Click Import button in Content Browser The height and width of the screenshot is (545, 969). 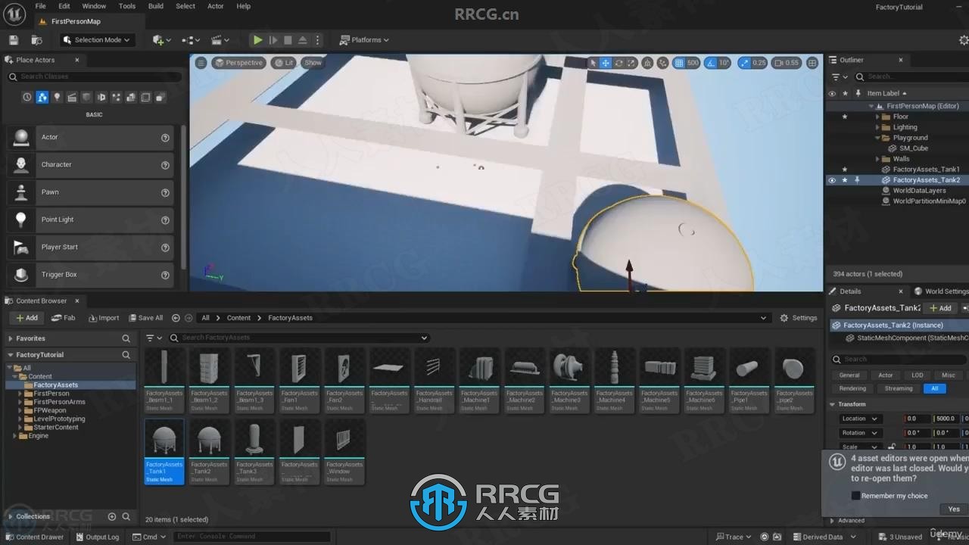tap(104, 318)
